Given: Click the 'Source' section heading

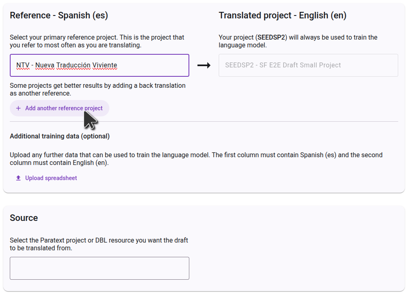Looking at the screenshot, I should point(24,218).
